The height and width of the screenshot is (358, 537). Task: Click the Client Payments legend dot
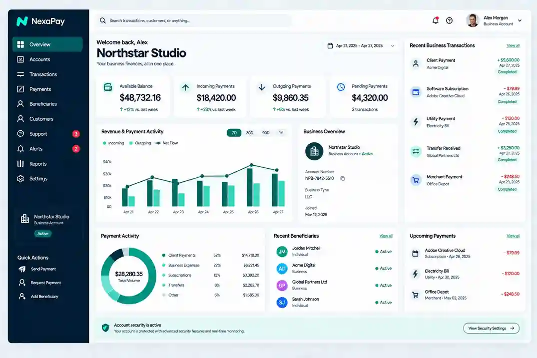coord(164,255)
